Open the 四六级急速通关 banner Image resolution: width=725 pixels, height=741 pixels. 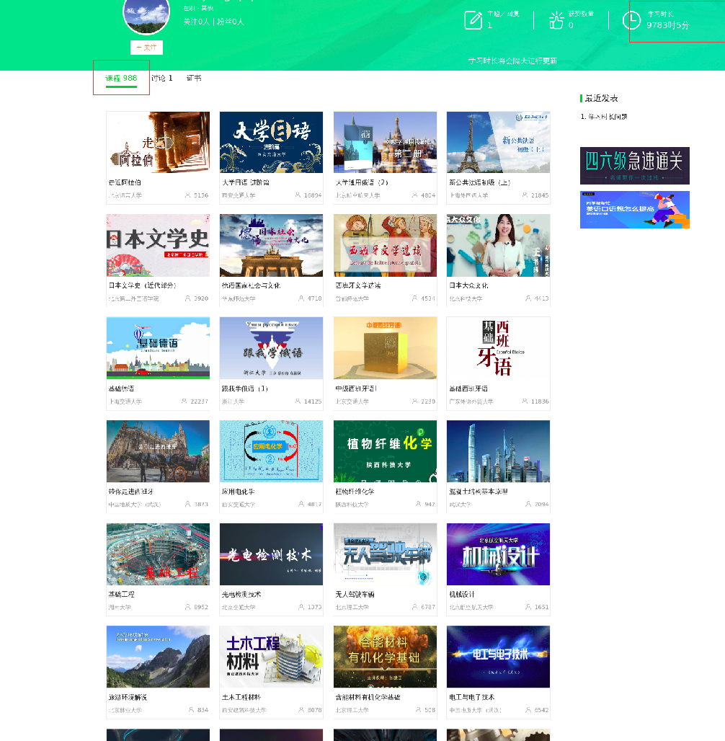coord(634,166)
